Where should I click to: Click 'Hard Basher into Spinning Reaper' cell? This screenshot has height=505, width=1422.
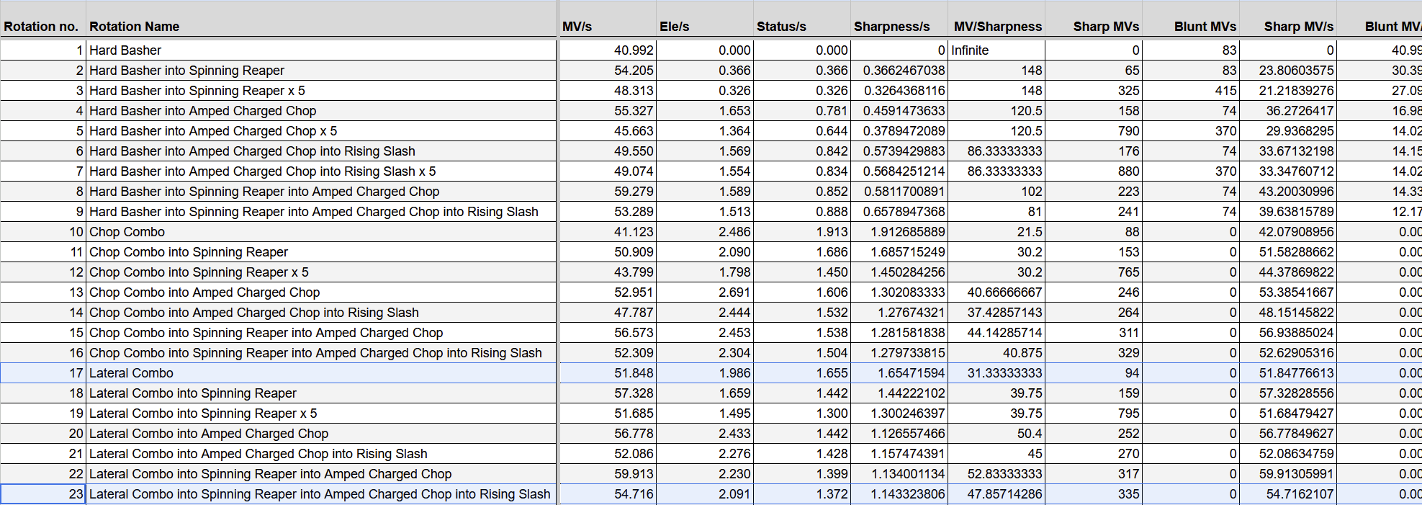[x=321, y=71]
